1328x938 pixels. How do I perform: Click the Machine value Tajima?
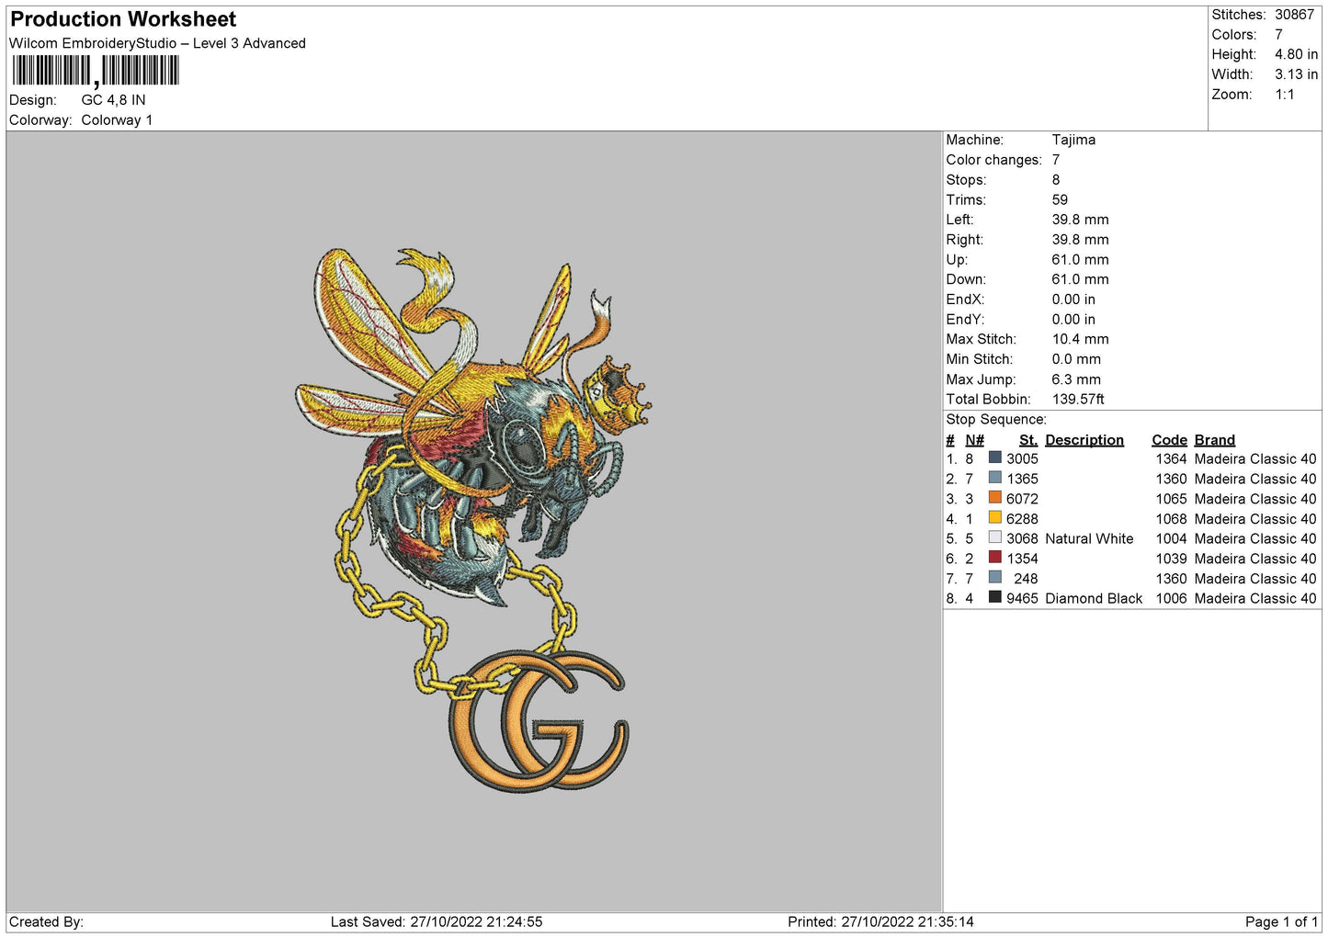[x=1073, y=140]
